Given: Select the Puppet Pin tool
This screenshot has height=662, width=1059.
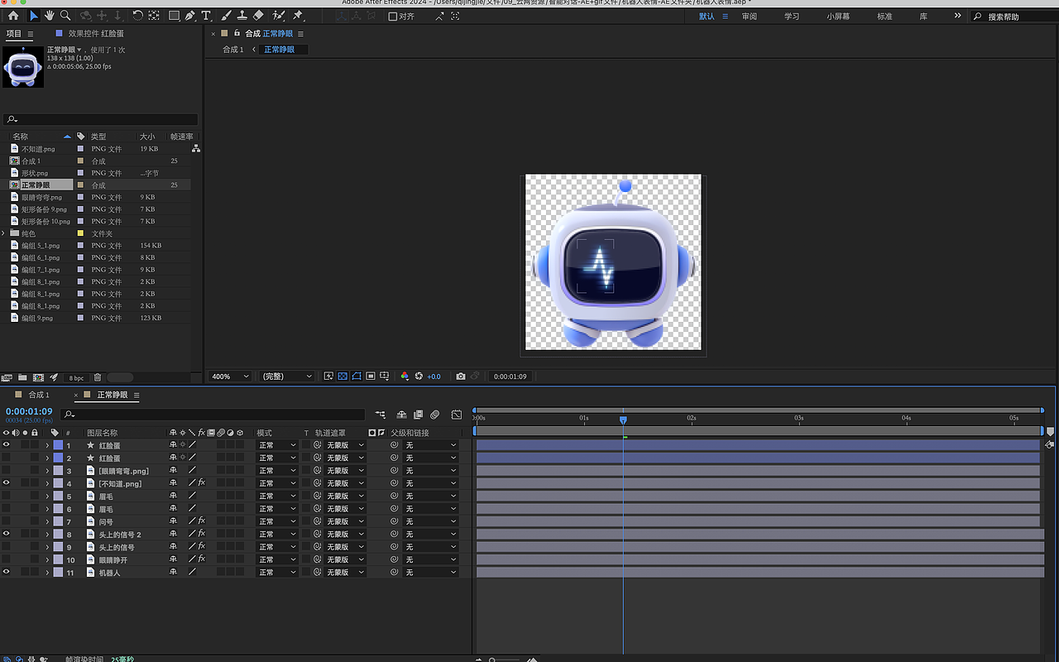Looking at the screenshot, I should coord(298,16).
